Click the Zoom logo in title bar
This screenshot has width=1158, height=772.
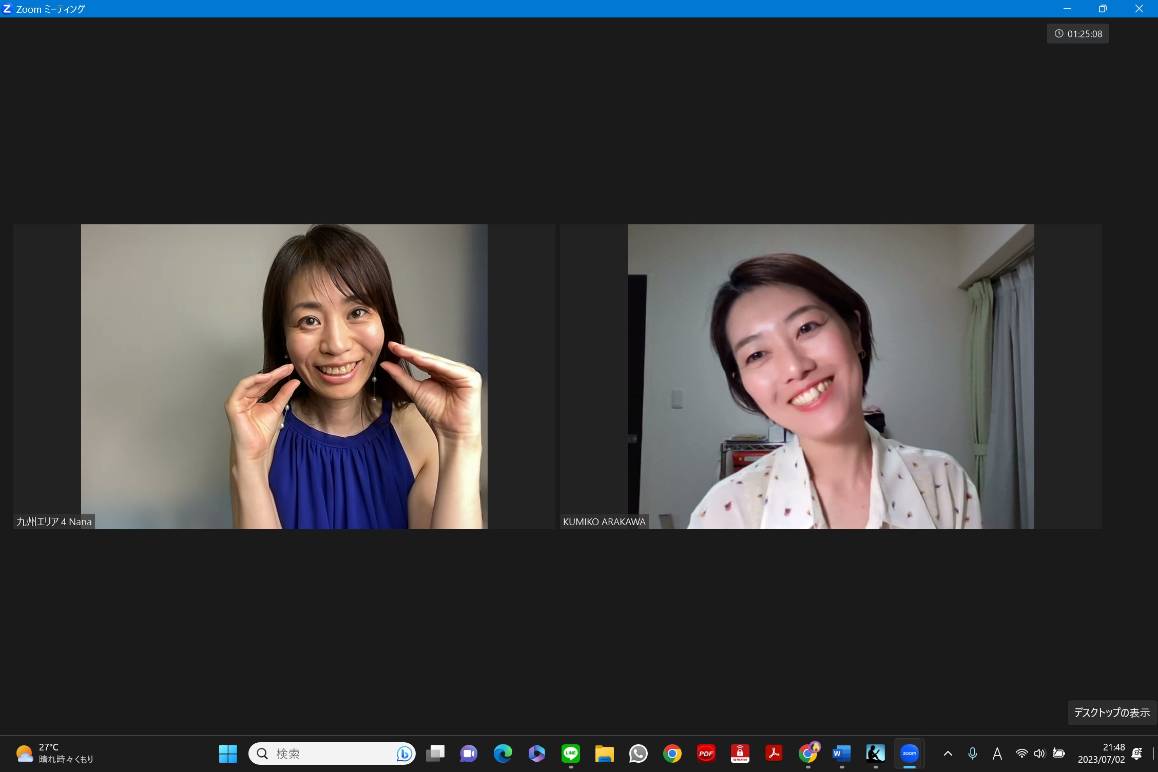pos(7,9)
